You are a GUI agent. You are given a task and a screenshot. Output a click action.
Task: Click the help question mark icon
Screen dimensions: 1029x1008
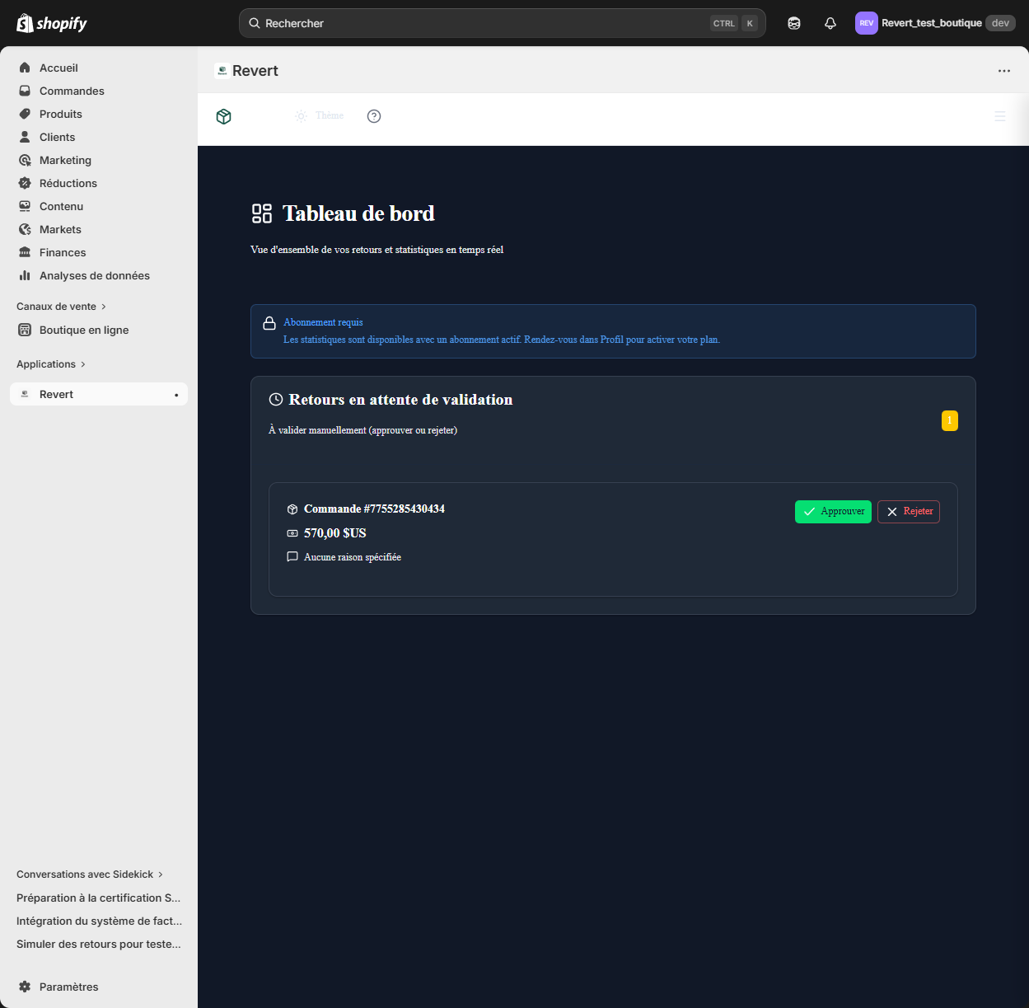coord(374,116)
